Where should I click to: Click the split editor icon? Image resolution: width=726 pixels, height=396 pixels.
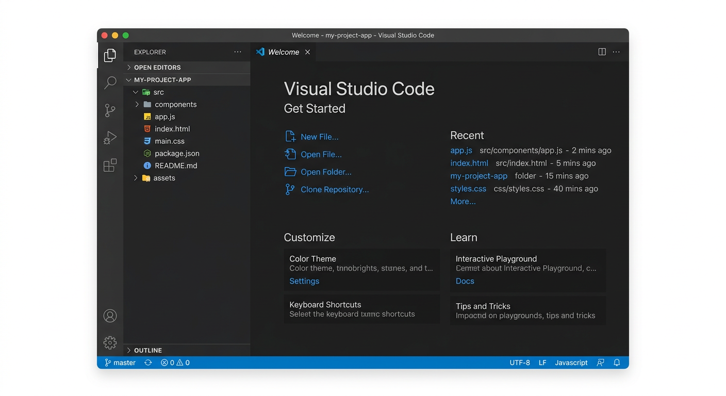click(602, 52)
